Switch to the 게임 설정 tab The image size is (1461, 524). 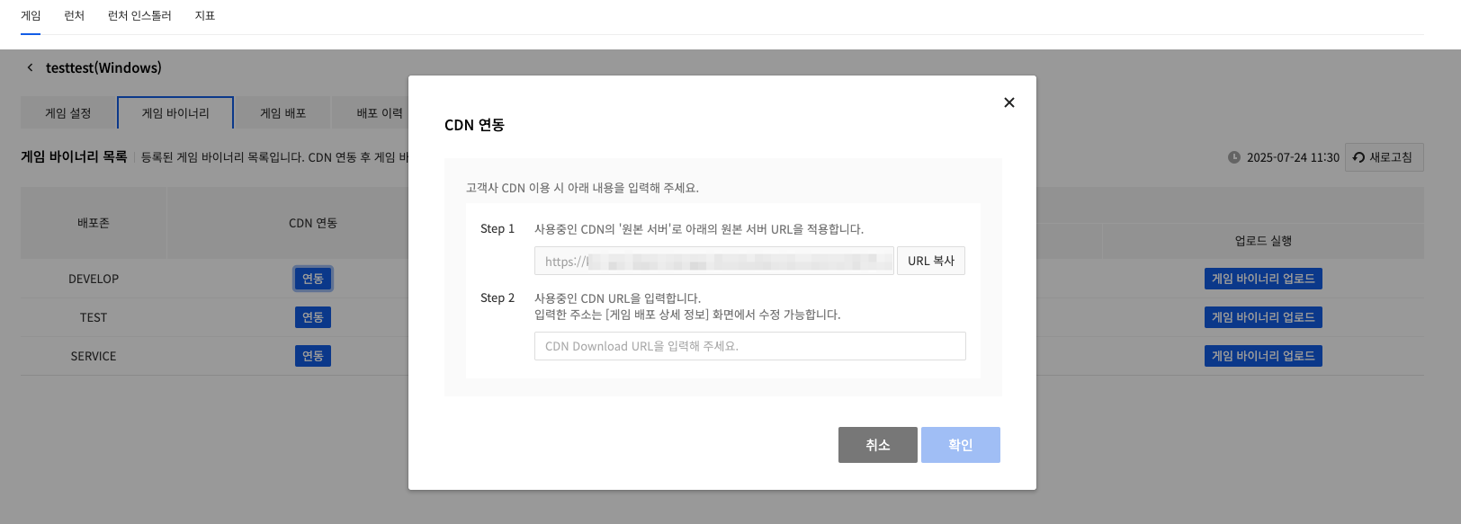coord(68,113)
